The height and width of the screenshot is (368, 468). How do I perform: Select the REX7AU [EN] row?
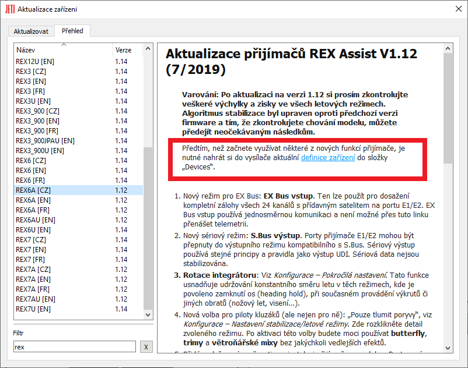point(79,299)
